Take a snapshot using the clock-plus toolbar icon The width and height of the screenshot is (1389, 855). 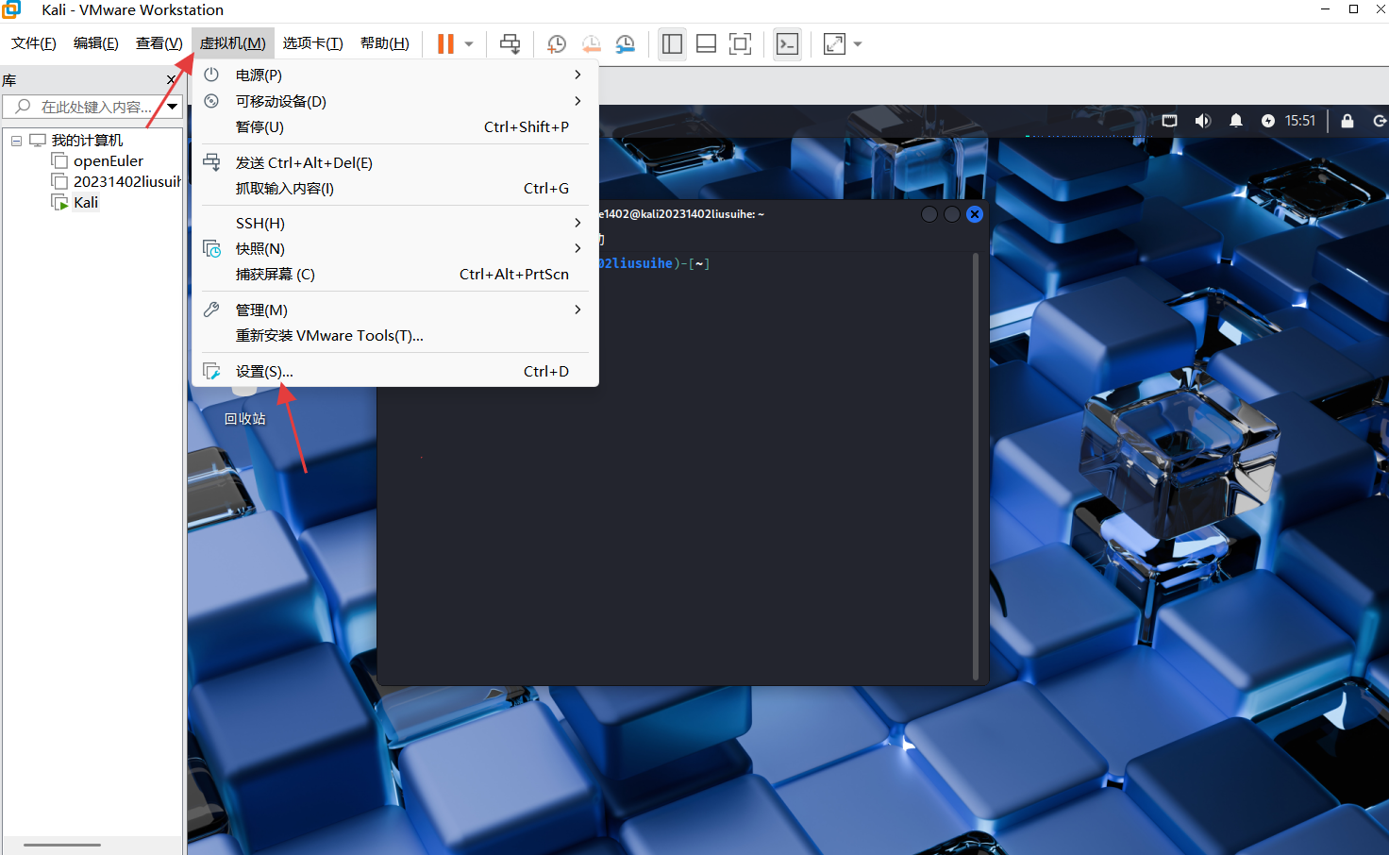tap(557, 43)
